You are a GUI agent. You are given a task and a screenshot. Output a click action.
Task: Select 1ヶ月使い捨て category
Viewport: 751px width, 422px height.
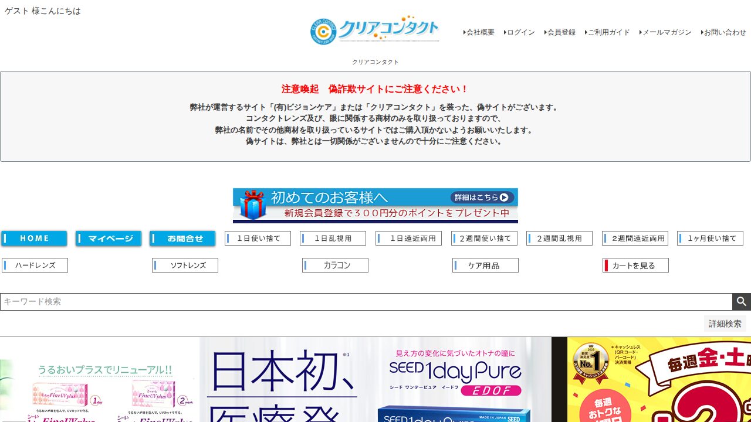[710, 239]
